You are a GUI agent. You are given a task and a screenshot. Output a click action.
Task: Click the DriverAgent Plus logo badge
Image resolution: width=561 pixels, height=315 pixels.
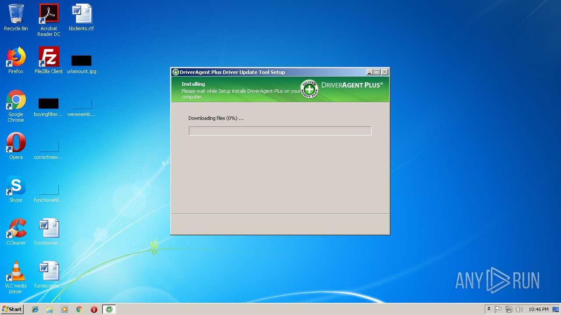point(309,89)
